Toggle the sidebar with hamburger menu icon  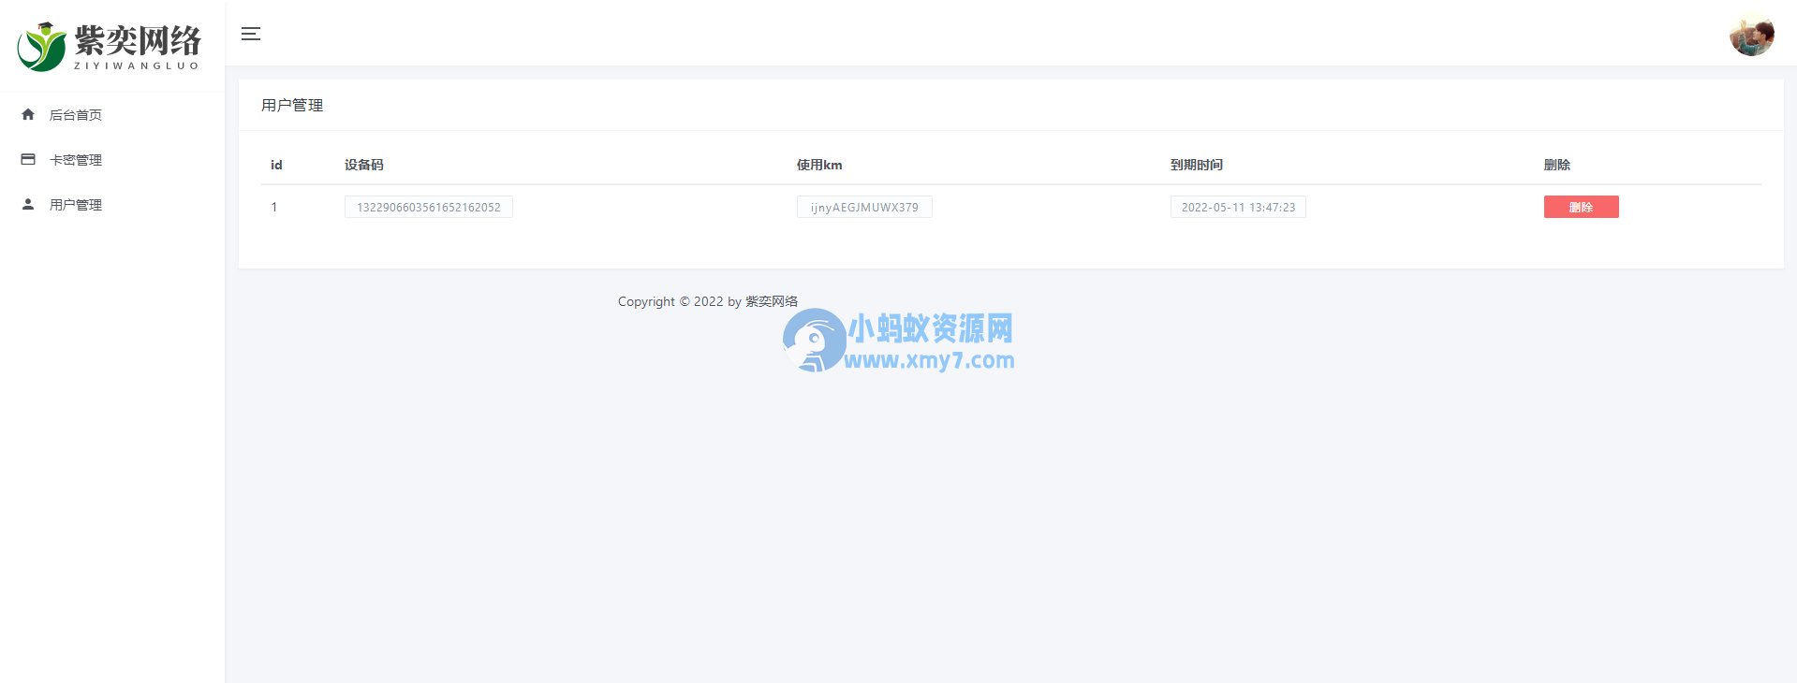(251, 34)
